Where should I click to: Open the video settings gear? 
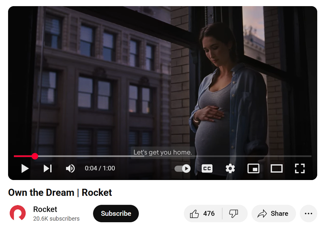pos(230,168)
